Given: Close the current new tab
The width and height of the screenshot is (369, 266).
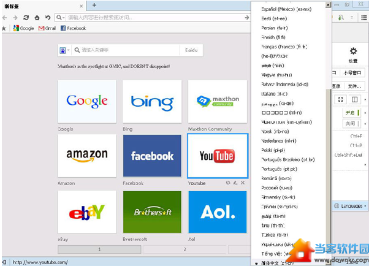Looking at the screenshot, I should click(81, 6).
